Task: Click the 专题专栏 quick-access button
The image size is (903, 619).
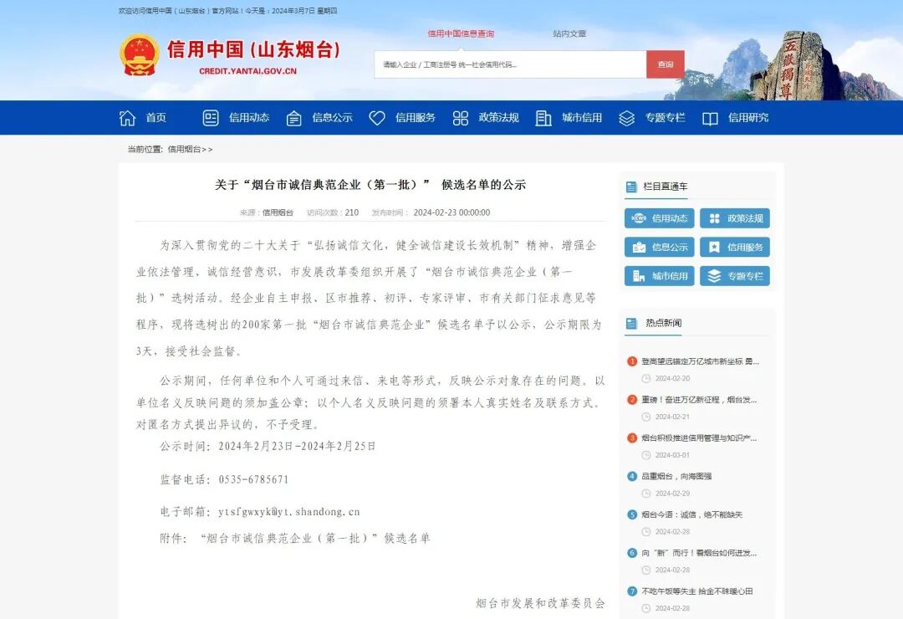Action: [x=734, y=275]
